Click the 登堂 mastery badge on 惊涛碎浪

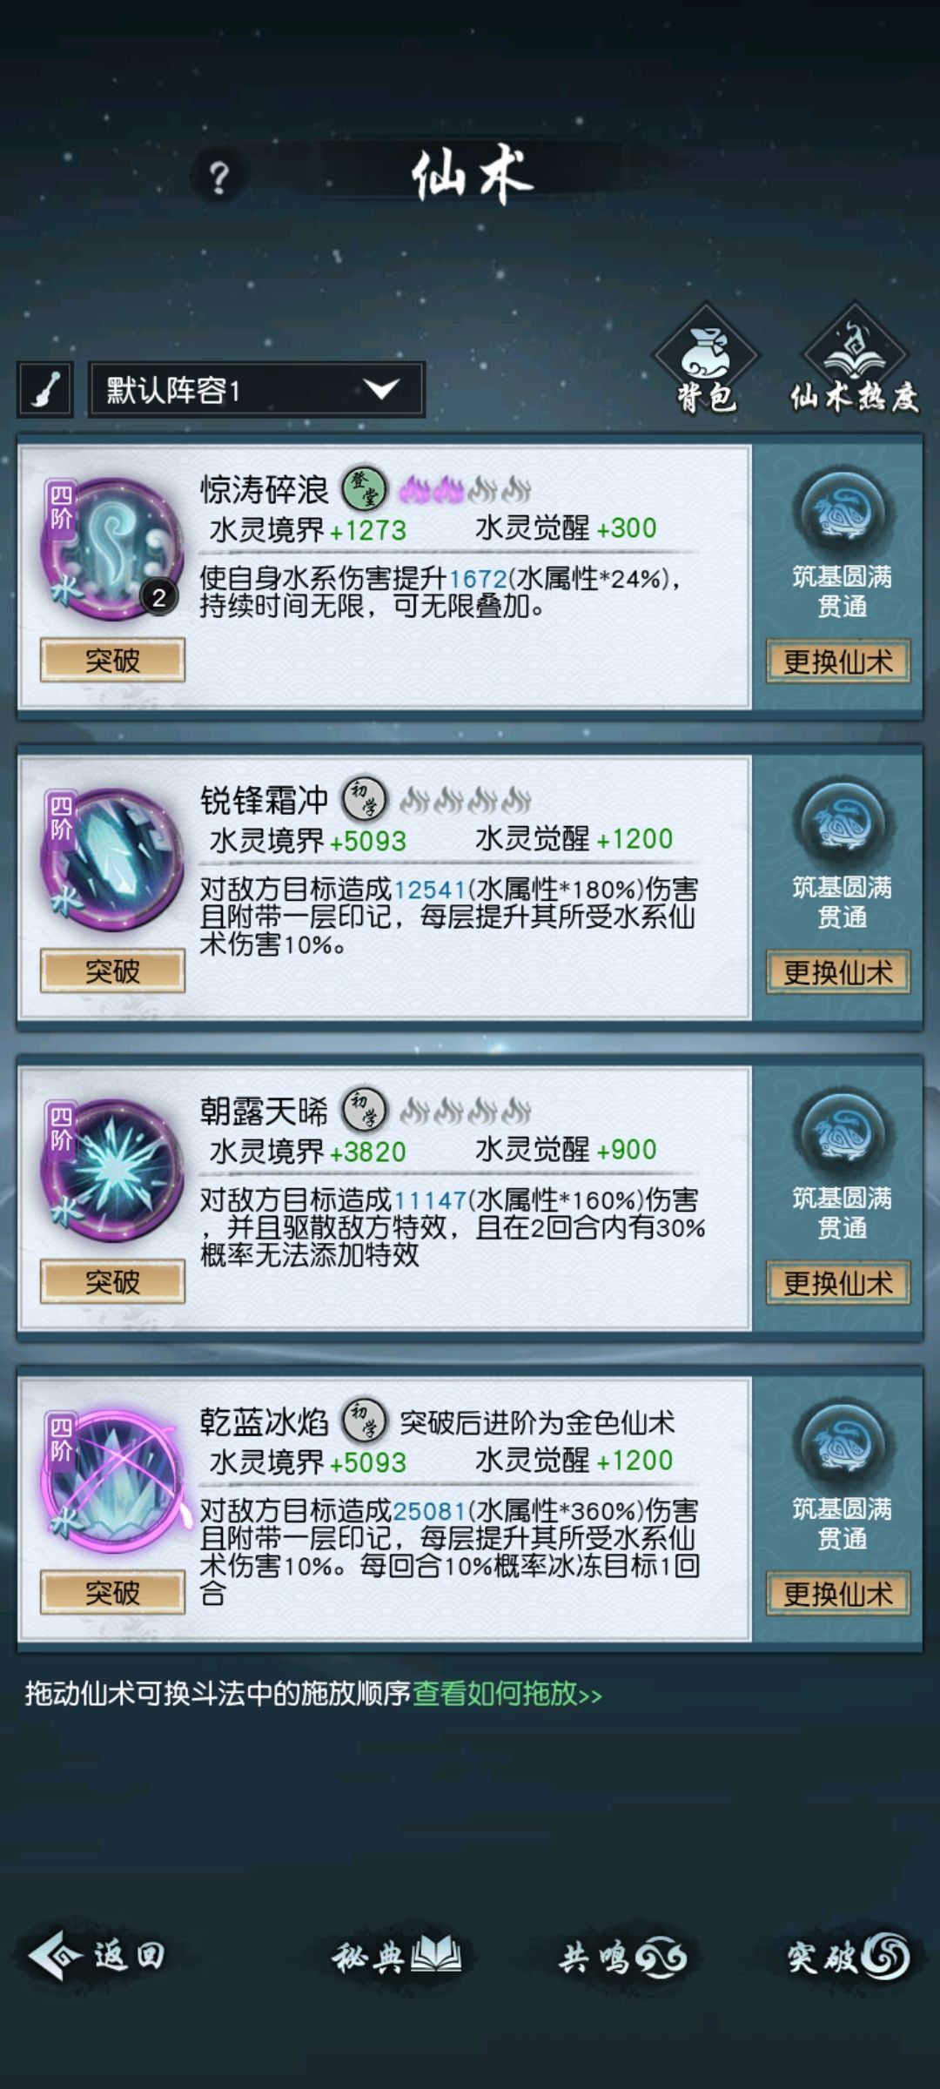(x=364, y=489)
